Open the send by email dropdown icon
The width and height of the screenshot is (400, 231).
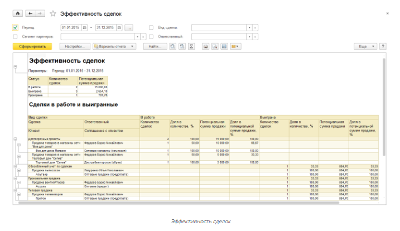pyautogui.click(x=235, y=46)
